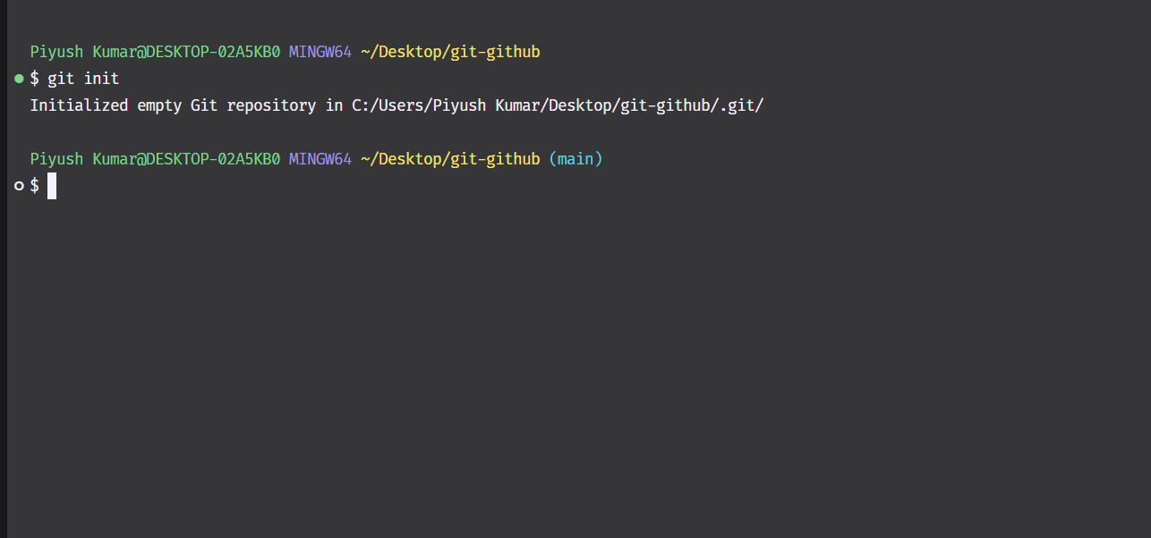
Task: Click the $ sign before git init
Action: pyautogui.click(x=35, y=79)
